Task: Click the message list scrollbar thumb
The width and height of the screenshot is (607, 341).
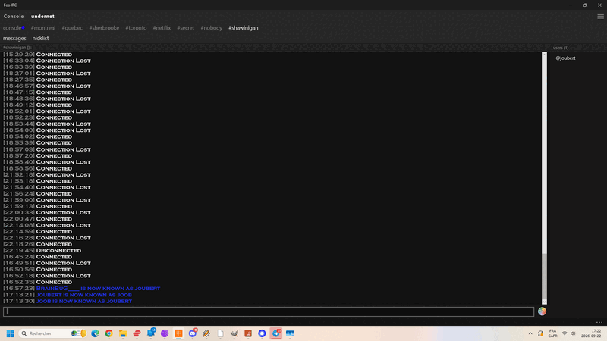Action: (544, 277)
